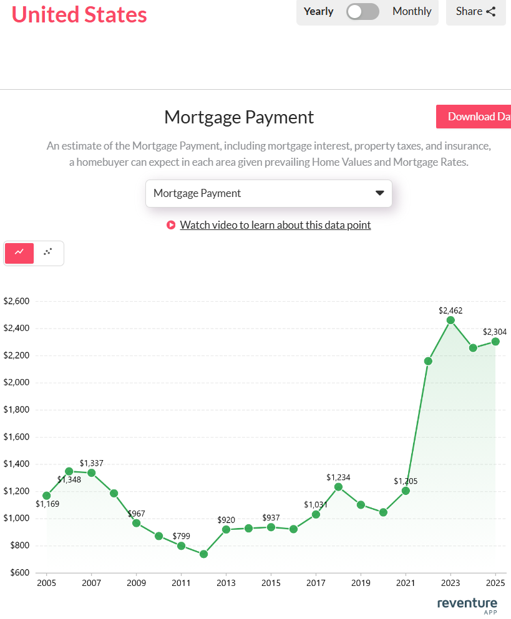
Task: Click the red play icon beside the video link
Action: (171, 225)
